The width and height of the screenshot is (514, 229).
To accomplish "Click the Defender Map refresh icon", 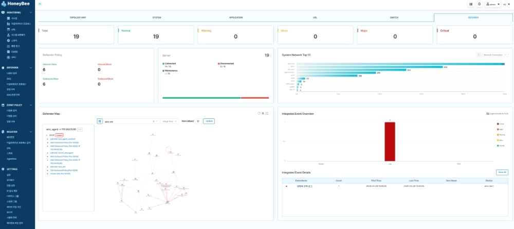I will tap(259, 113).
